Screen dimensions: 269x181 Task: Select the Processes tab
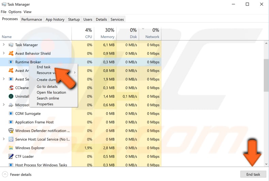coord(10,19)
